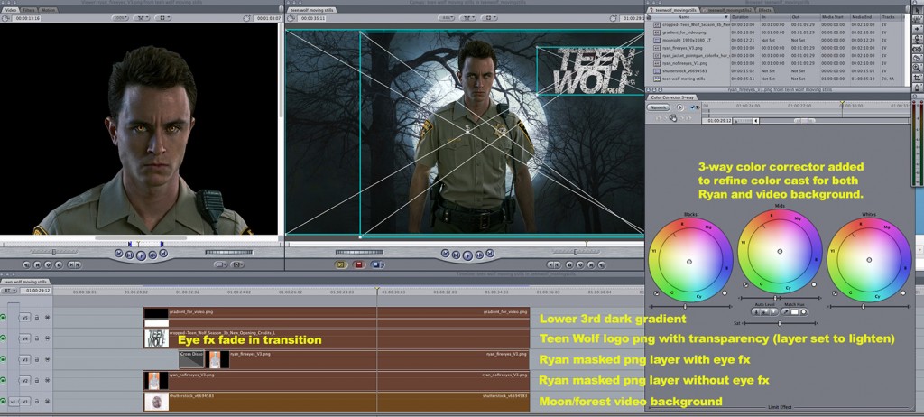Open Viewer Generator dropdown

coord(237,264)
